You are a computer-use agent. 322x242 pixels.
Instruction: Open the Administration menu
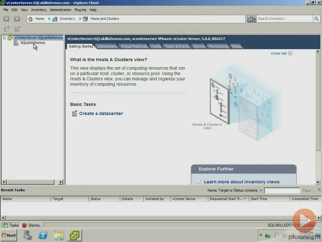(x=60, y=10)
